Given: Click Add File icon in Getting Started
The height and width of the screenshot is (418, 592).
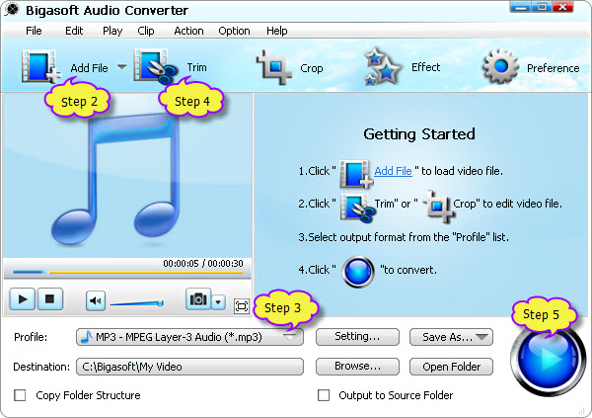Looking at the screenshot, I should click(355, 174).
